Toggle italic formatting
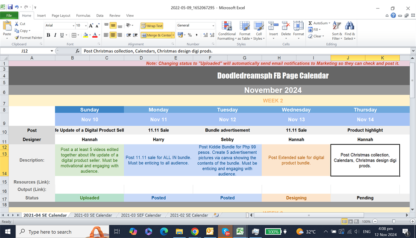 55,35
